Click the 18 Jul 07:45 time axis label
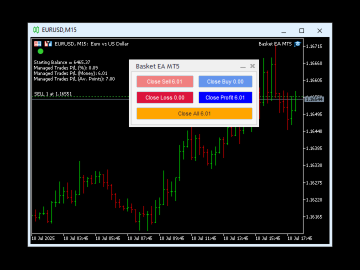The height and width of the screenshot is (270, 360). [140, 238]
